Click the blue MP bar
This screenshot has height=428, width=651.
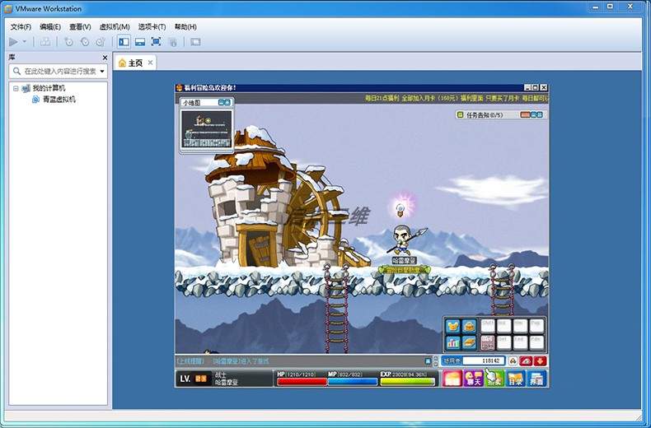(x=353, y=382)
